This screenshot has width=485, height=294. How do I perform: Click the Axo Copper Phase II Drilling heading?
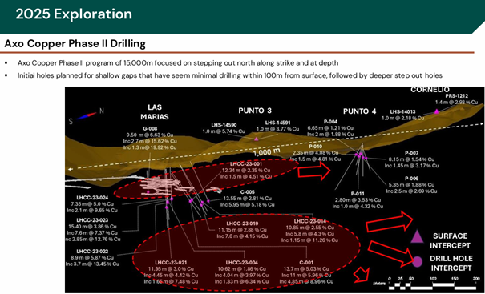75,44
